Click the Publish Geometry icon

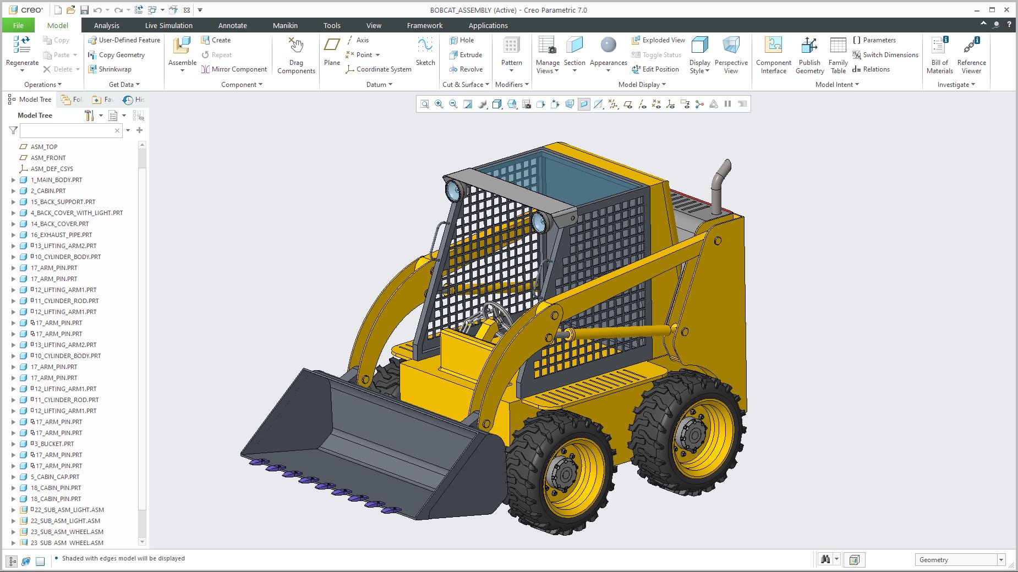click(x=809, y=55)
